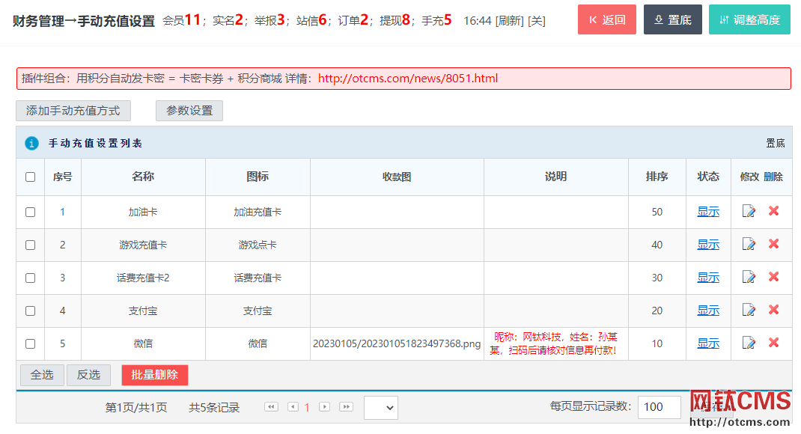Click the next page arrow icon

coord(324,407)
